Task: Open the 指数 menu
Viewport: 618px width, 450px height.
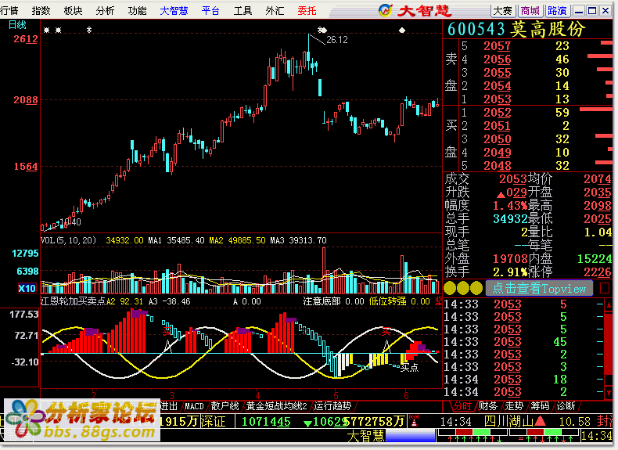Action: point(41,11)
